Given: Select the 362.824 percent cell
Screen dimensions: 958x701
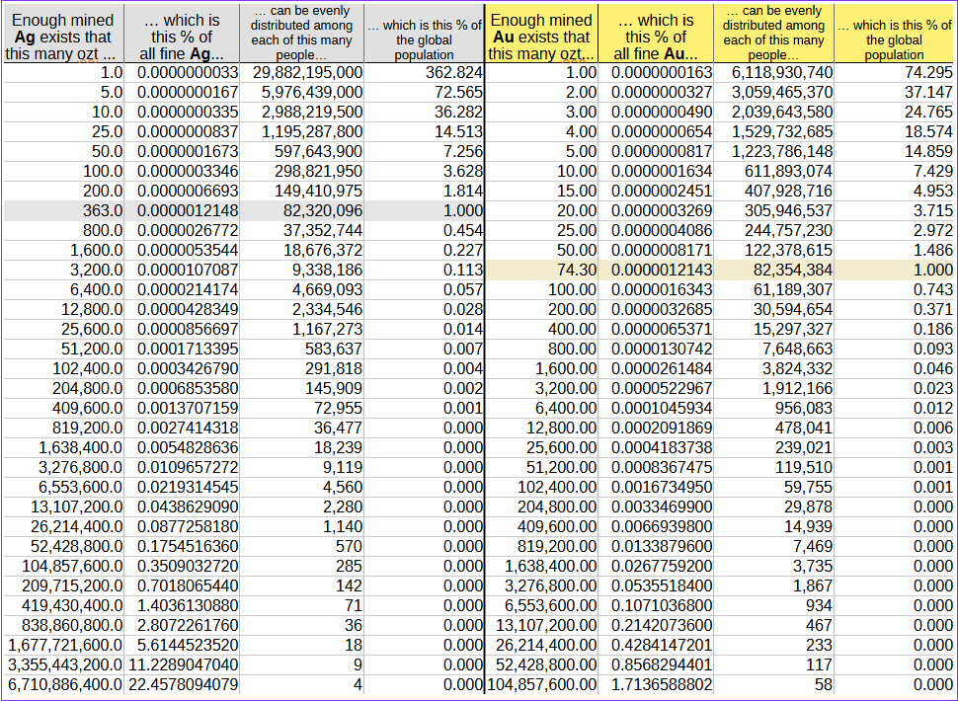Looking at the screenshot, I should click(x=424, y=72).
